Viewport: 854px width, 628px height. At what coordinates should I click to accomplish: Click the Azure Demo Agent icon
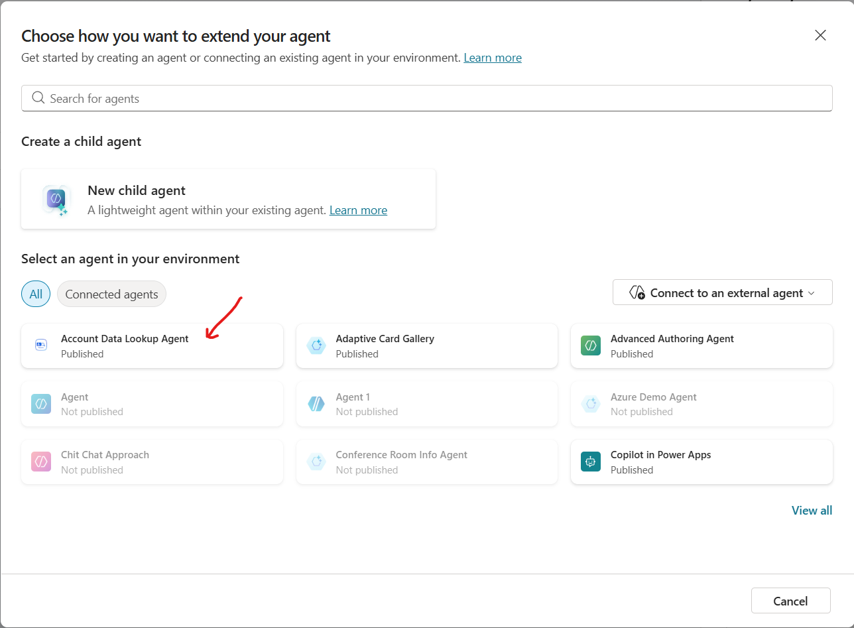pos(591,403)
